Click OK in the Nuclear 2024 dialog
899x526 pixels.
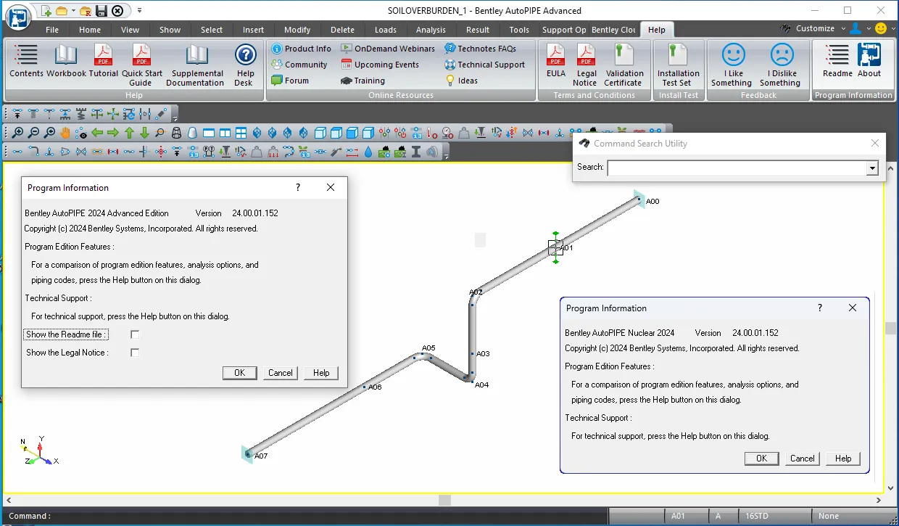tap(761, 459)
